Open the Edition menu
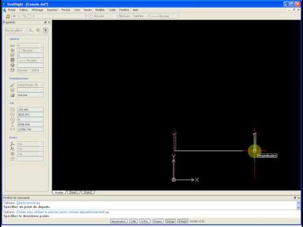 click(x=23, y=10)
